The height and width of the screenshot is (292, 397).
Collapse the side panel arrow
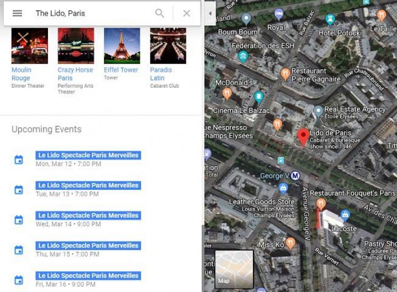(x=210, y=13)
